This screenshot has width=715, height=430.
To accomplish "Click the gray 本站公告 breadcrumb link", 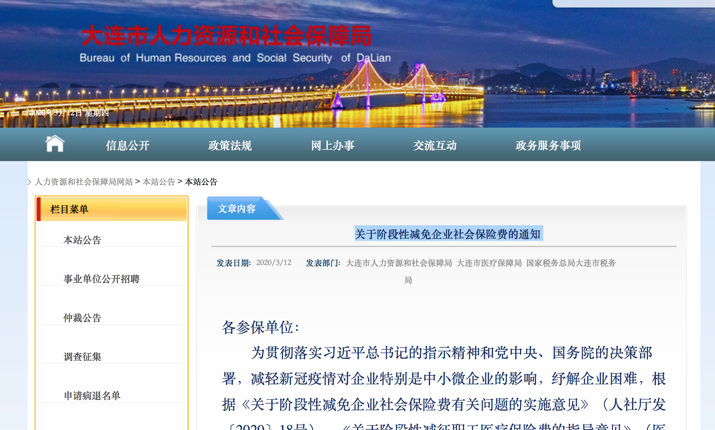I will point(158,182).
